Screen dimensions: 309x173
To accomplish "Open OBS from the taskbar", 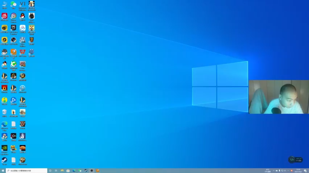I will 92,171.
